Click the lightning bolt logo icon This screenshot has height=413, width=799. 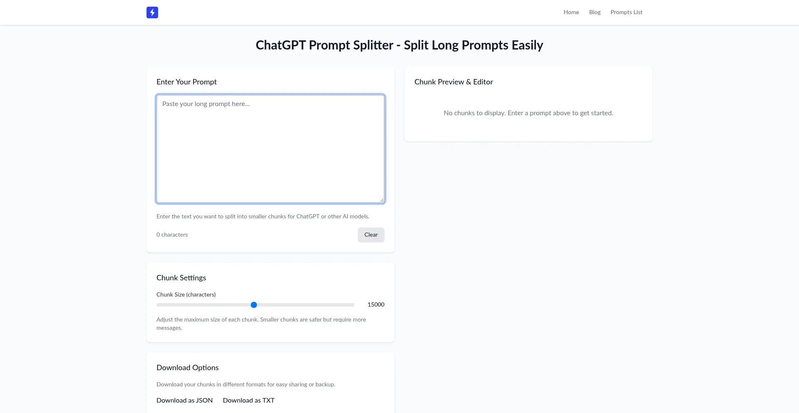(152, 12)
